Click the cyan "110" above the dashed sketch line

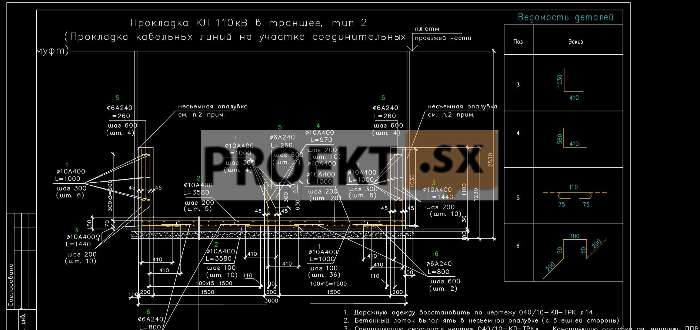[573, 187]
